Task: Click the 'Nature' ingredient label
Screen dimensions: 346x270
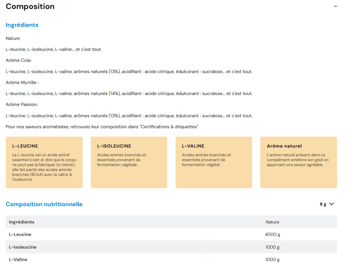Action: tap(13, 39)
